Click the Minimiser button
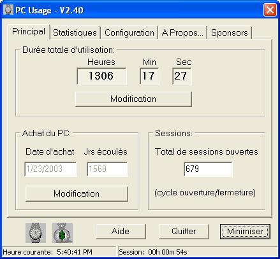280x259 pixels. pos(245,231)
